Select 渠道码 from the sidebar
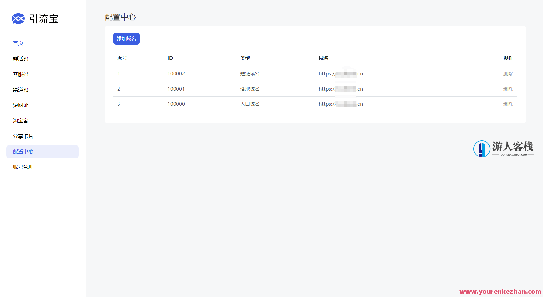The width and height of the screenshot is (543, 297). tap(21, 90)
